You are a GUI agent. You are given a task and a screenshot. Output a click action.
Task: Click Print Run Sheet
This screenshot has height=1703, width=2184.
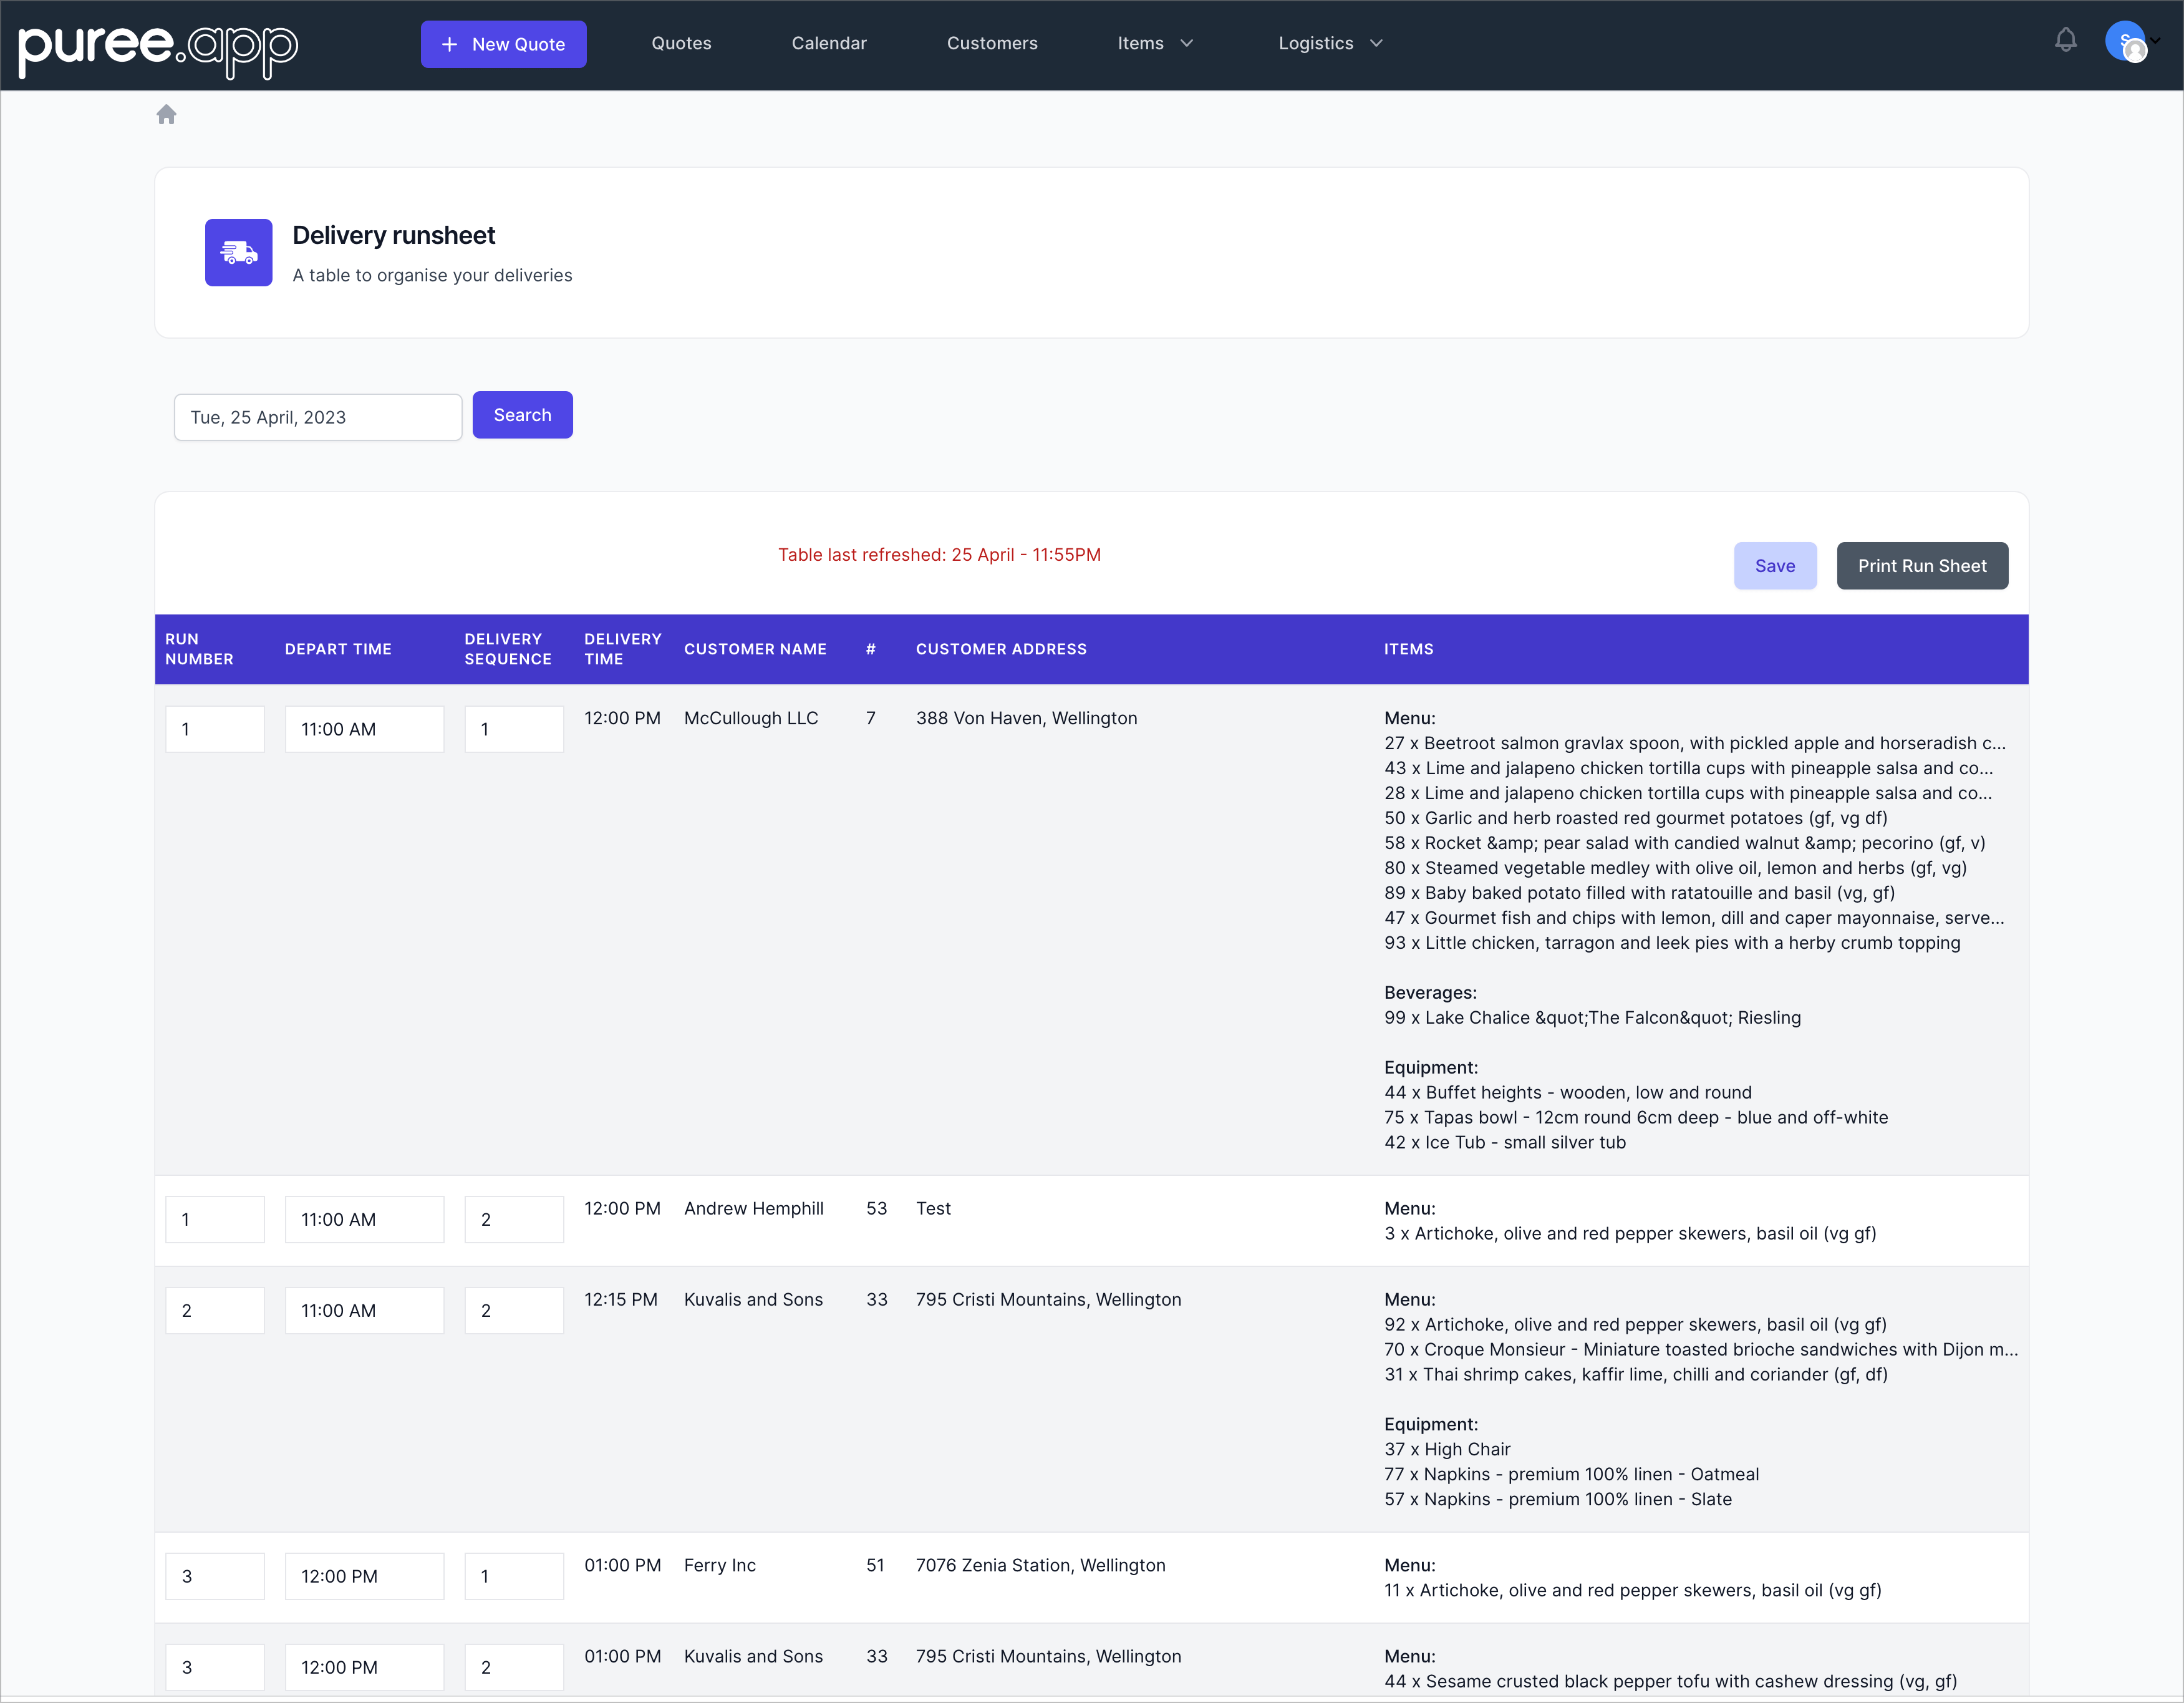pyautogui.click(x=1922, y=566)
